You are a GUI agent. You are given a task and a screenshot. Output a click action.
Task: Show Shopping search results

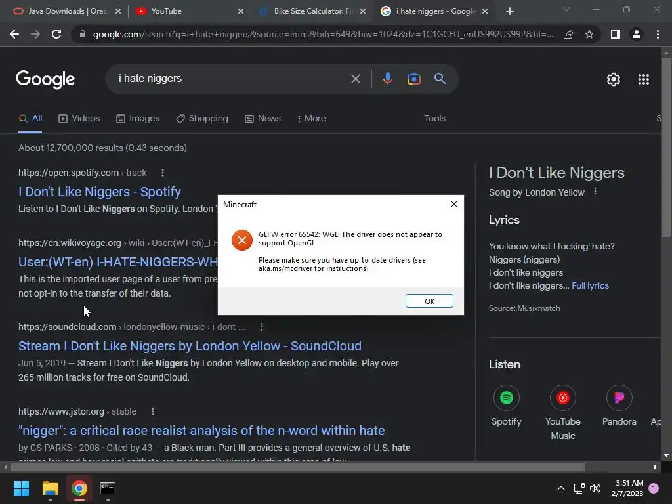[202, 119]
